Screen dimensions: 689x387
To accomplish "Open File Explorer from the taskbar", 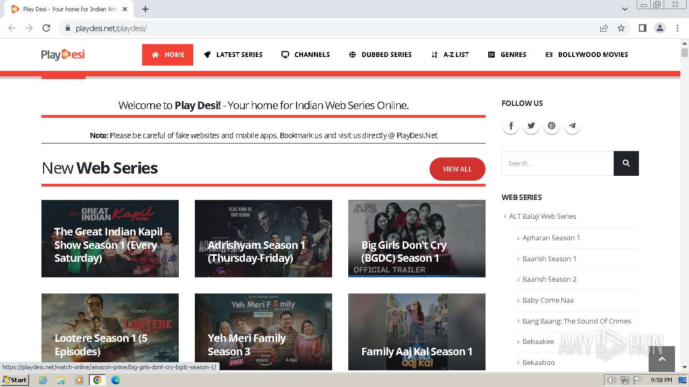I will (x=61, y=380).
